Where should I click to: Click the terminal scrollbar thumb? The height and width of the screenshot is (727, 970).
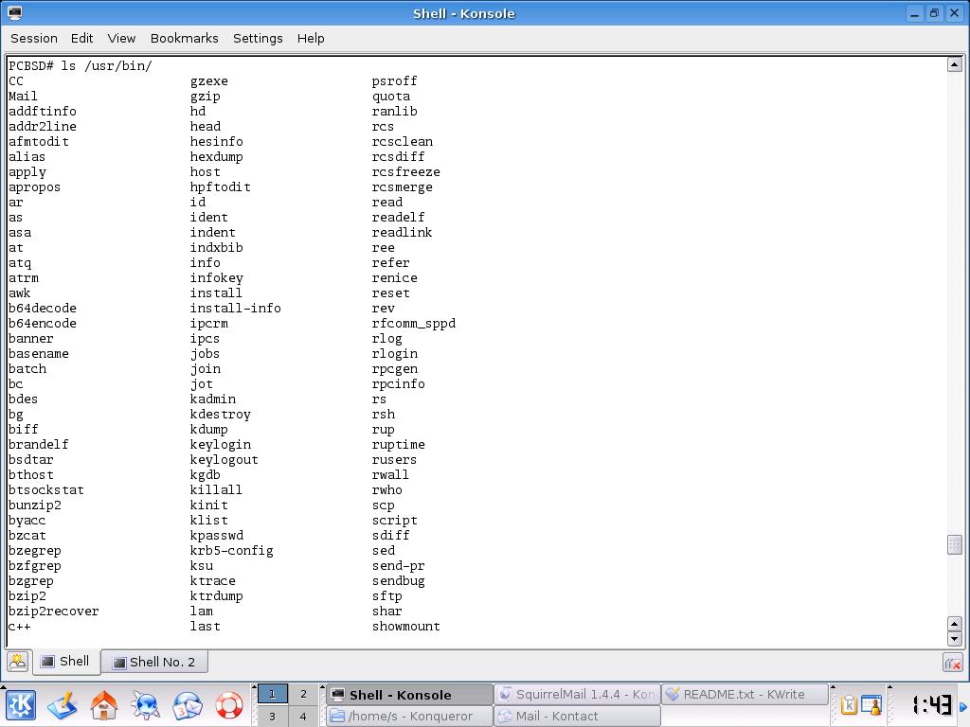(955, 544)
